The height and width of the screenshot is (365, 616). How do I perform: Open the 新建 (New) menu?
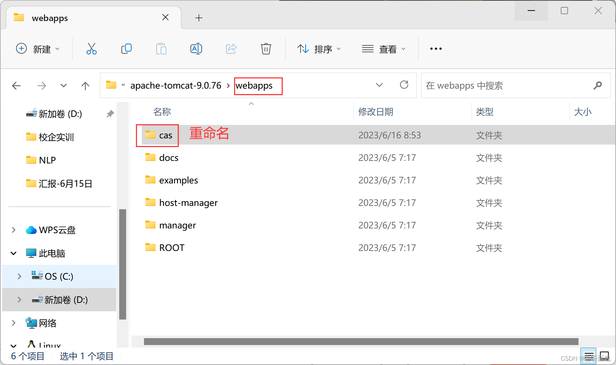tap(38, 49)
